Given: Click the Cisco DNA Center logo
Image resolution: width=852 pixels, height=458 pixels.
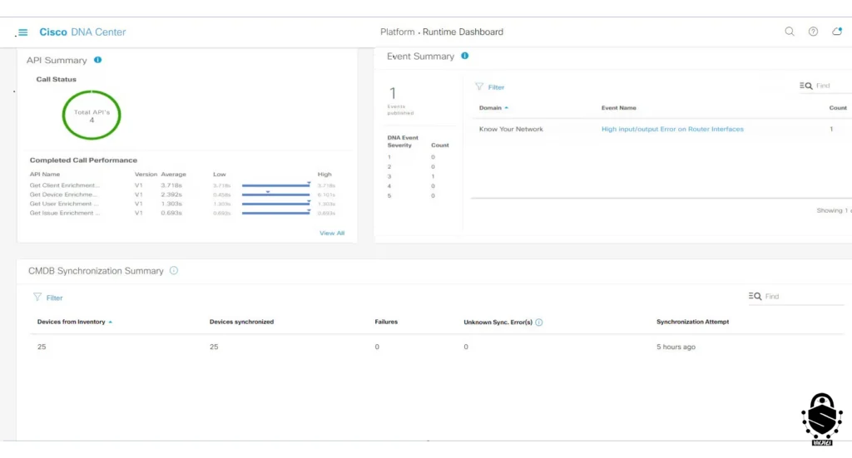Looking at the screenshot, I should click(82, 32).
